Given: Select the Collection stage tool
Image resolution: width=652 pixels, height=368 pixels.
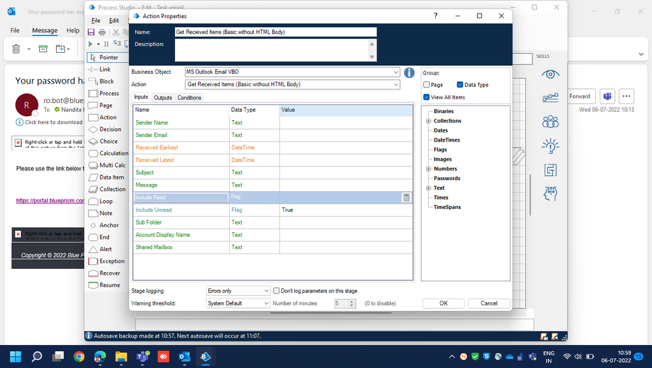Looking at the screenshot, I should coord(112,189).
